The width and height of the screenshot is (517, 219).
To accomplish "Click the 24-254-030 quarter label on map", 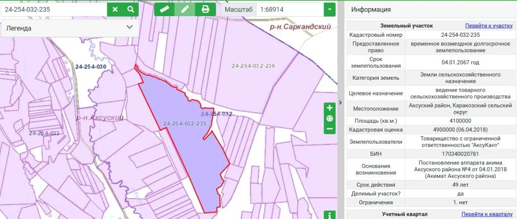I will coord(90,67).
